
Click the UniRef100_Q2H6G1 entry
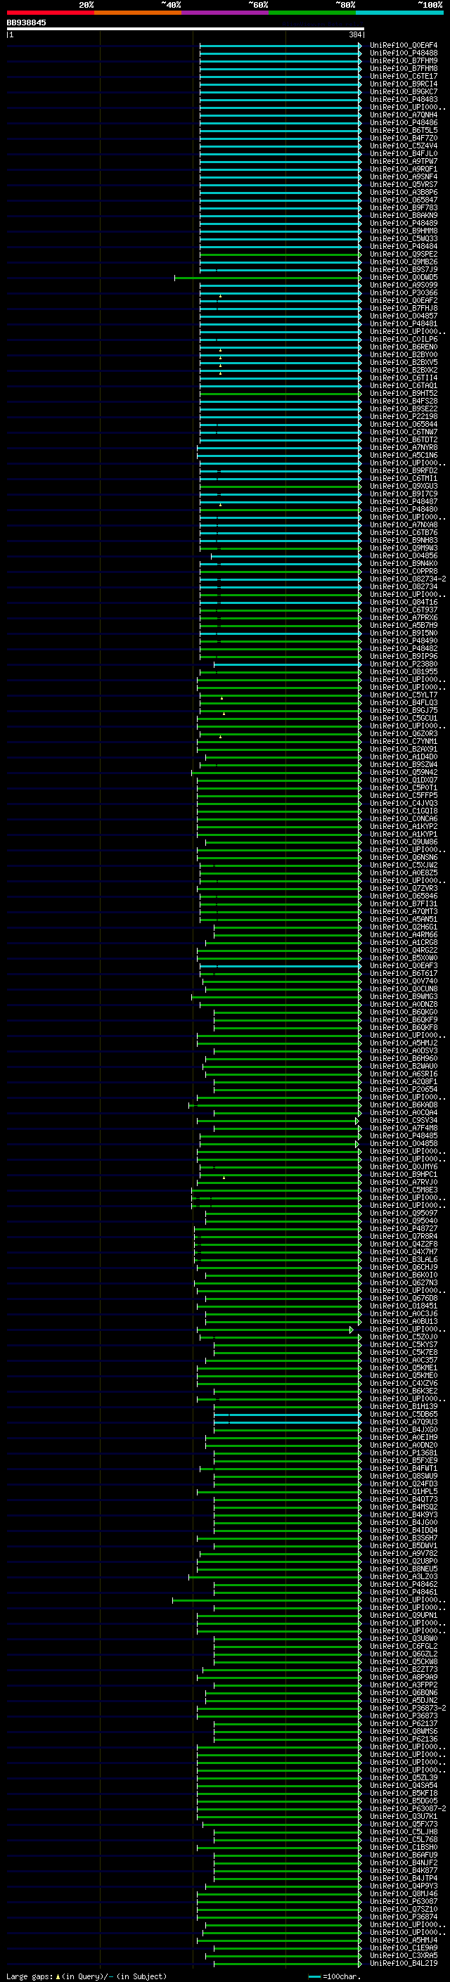tap(404, 927)
